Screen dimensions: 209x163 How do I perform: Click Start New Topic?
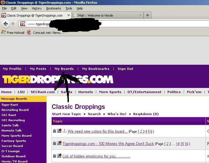(x=67, y=114)
